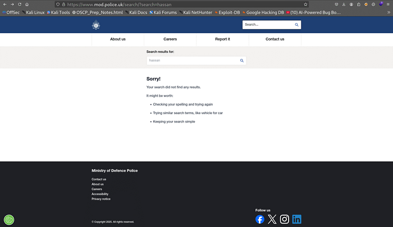Open the OffSec bookmark

[11, 12]
